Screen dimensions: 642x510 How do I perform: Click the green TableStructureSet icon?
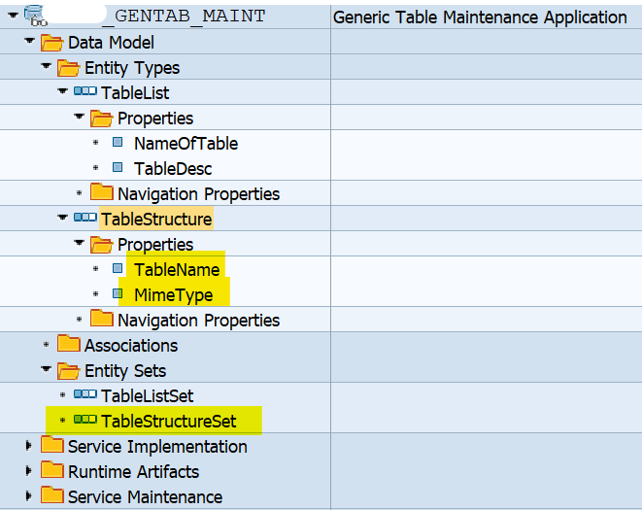[85, 420]
